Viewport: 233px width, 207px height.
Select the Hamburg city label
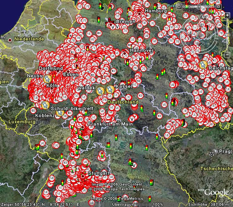coord(155,11)
